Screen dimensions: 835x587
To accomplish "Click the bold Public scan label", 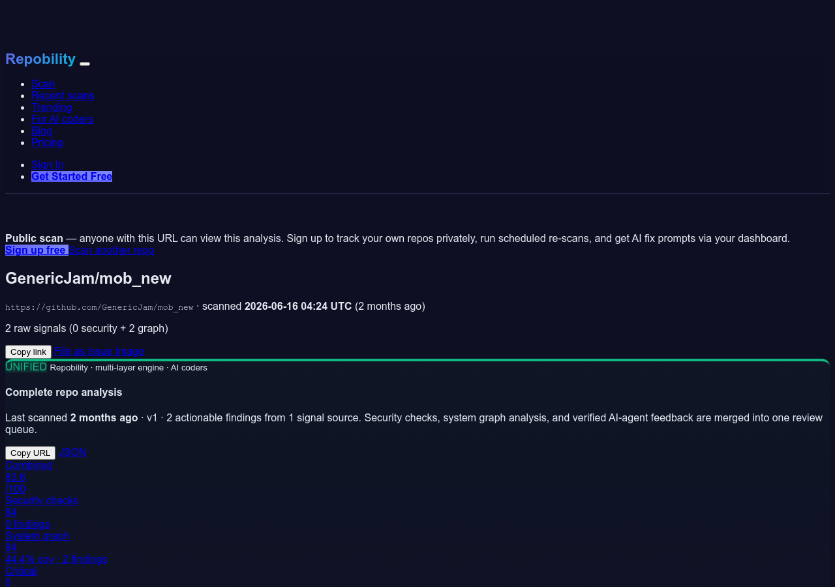I will click(x=34, y=238).
